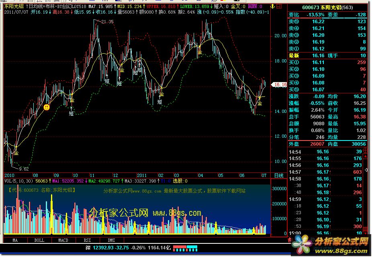Select the BOLL indicator tab

[x=39, y=240]
